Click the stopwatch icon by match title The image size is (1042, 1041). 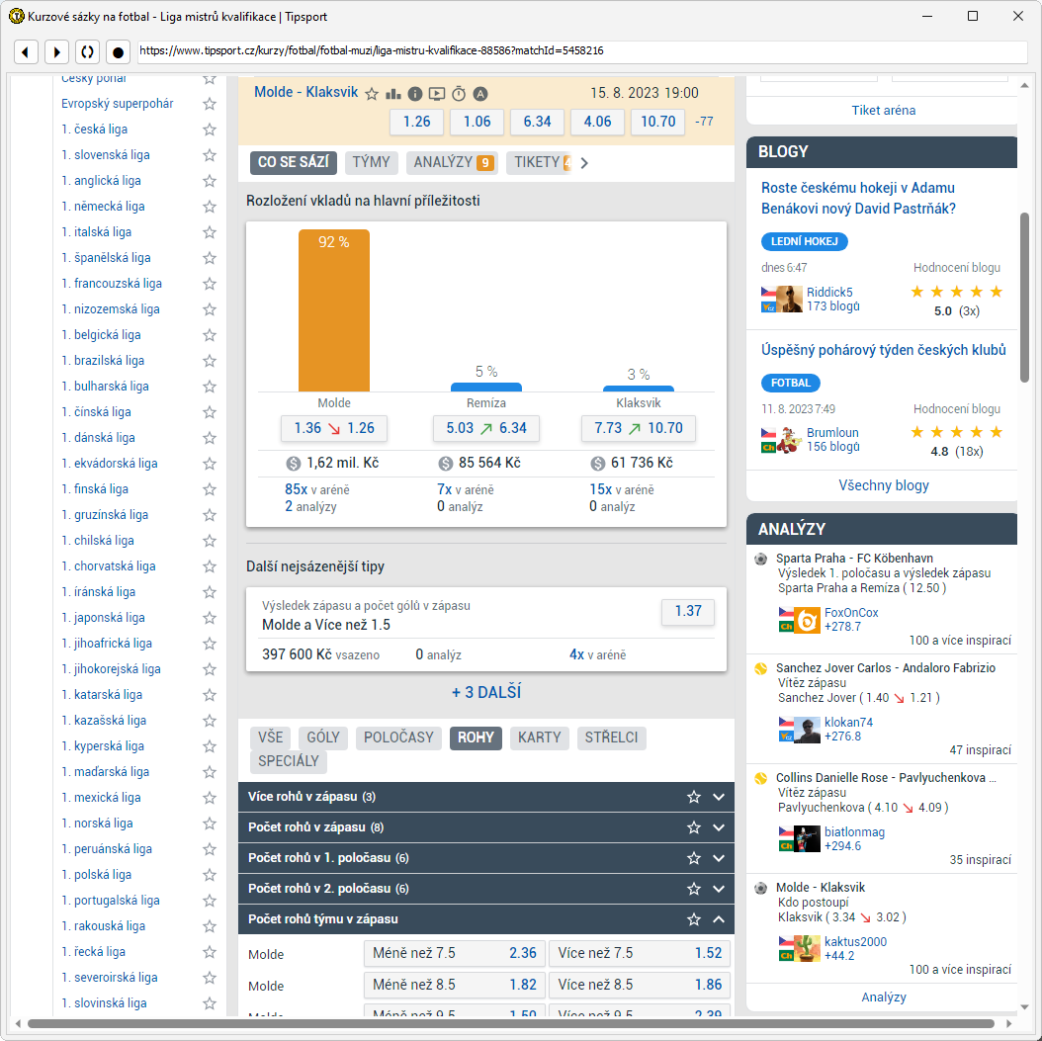[x=459, y=94]
